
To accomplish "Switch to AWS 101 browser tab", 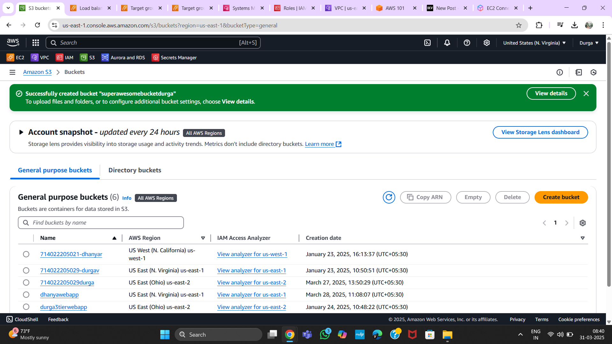I will [397, 8].
